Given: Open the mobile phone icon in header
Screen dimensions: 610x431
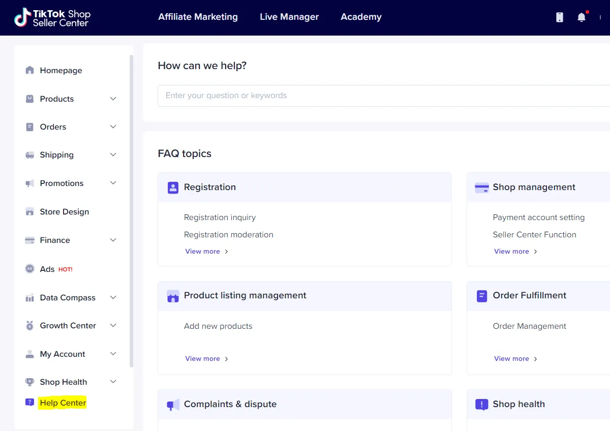Looking at the screenshot, I should (x=560, y=17).
